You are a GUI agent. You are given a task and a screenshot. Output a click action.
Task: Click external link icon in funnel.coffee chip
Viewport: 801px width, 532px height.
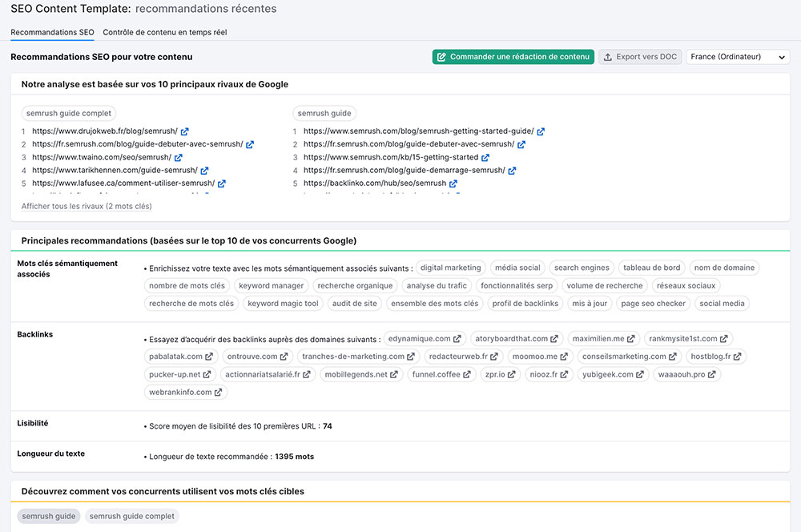[x=467, y=375]
